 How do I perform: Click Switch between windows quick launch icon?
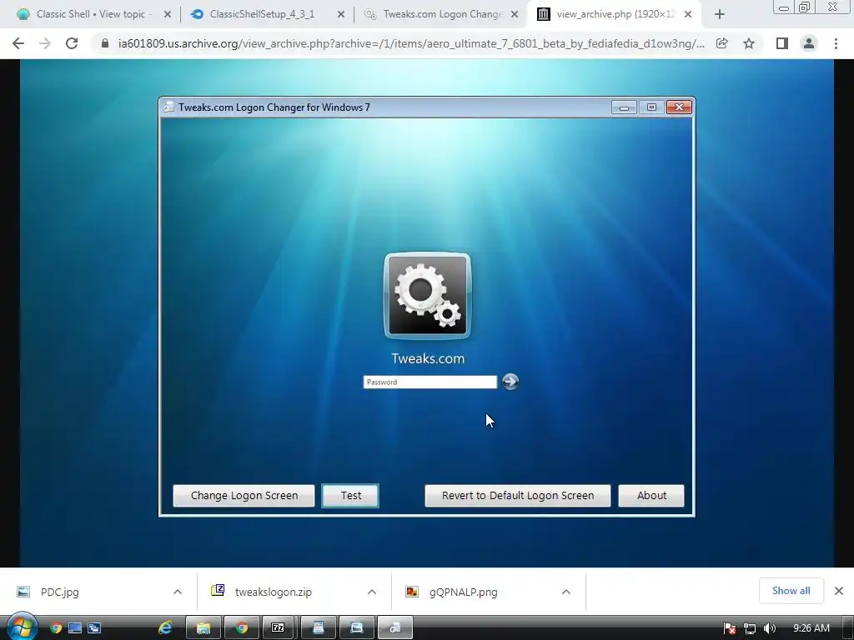94,628
